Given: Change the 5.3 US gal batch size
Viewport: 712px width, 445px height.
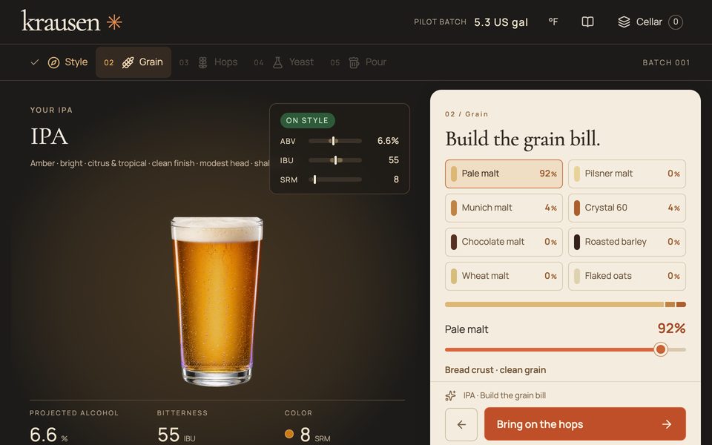Looking at the screenshot, I should tap(501, 22).
